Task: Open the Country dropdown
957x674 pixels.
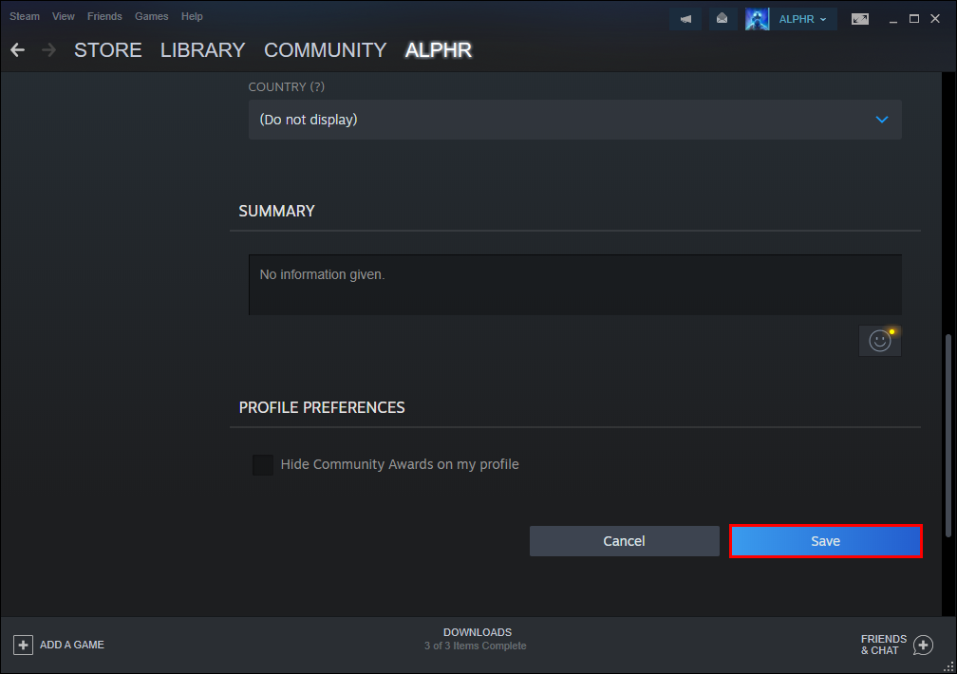Action: [x=575, y=120]
